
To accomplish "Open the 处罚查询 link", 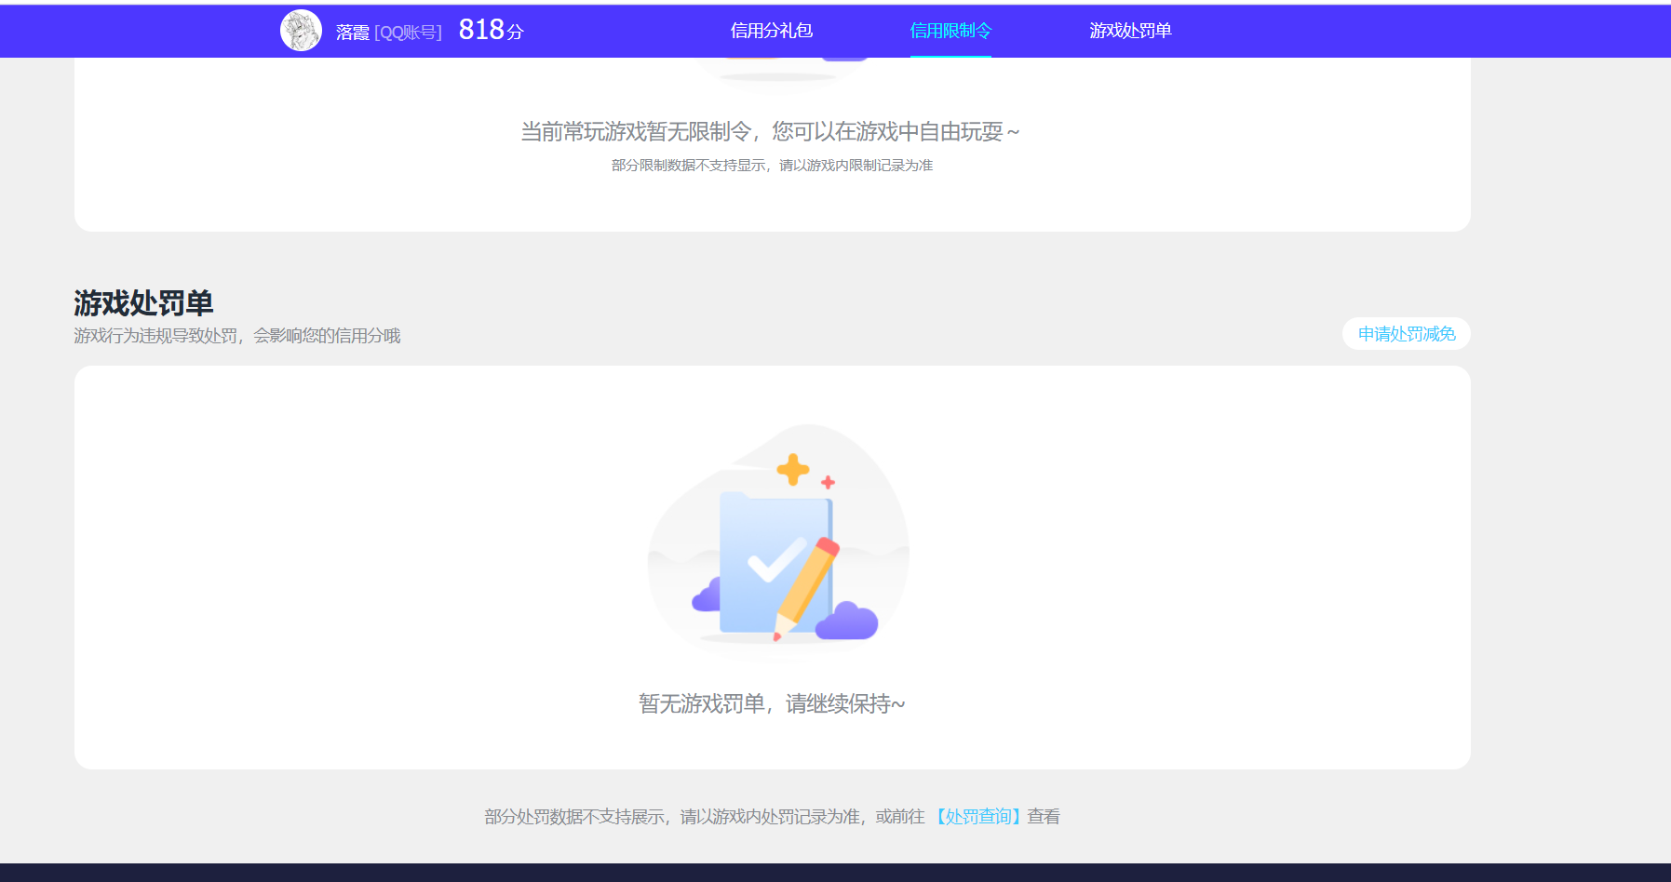I will 977,817.
